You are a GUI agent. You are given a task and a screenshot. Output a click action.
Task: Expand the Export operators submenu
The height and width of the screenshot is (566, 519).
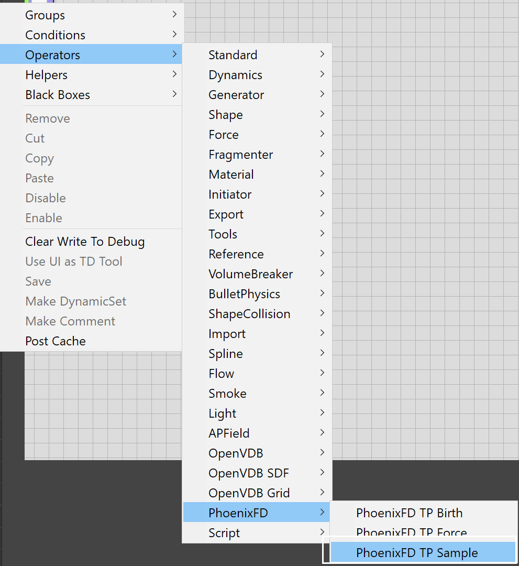257,214
